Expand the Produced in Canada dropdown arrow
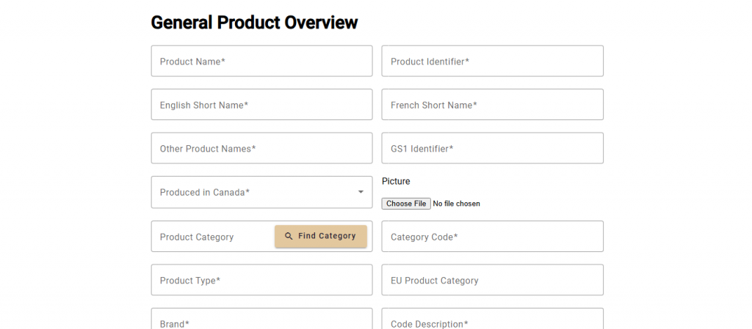The width and height of the screenshot is (752, 329). [361, 192]
